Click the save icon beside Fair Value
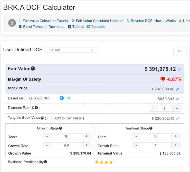 point(179,69)
